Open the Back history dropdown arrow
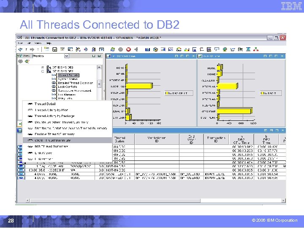This screenshot has height=228, width=304. pyautogui.click(x=26, y=49)
